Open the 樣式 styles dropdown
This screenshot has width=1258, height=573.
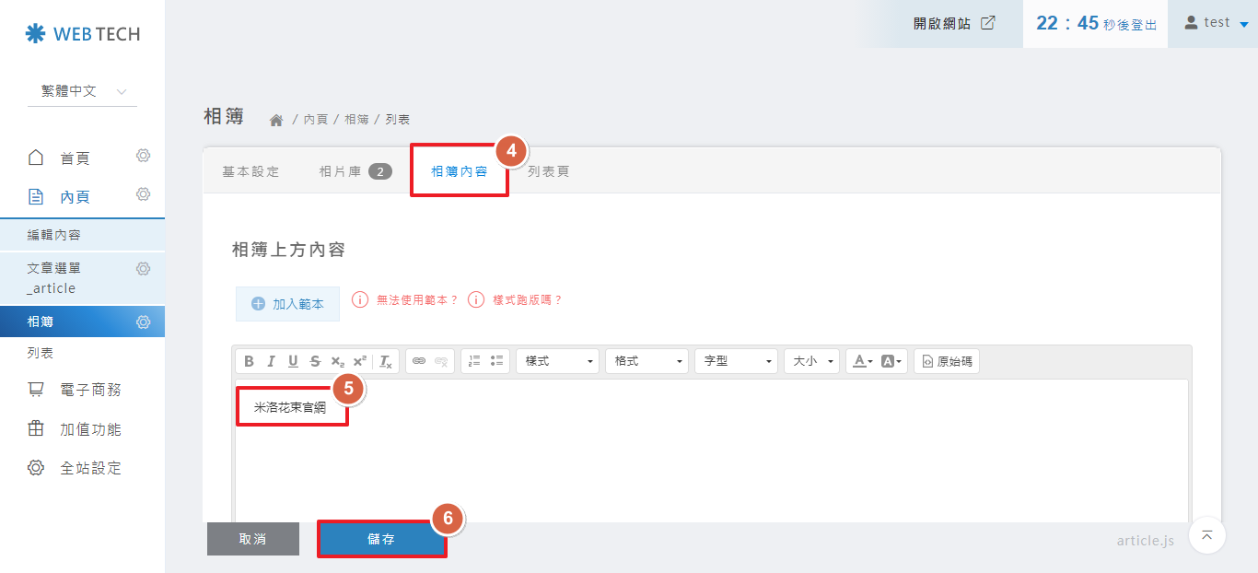click(557, 361)
